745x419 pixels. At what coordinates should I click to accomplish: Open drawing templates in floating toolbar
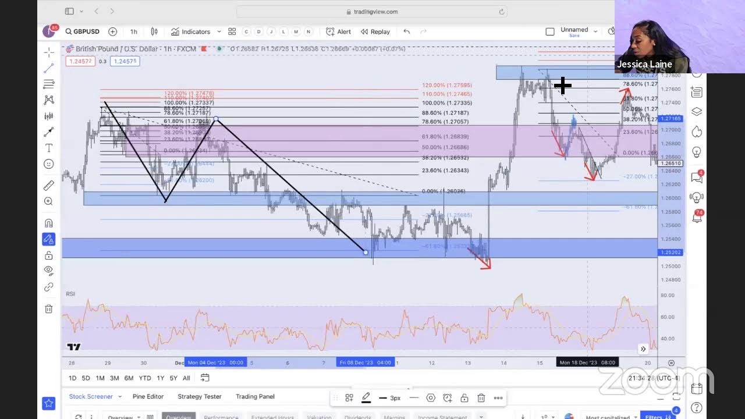(x=349, y=398)
